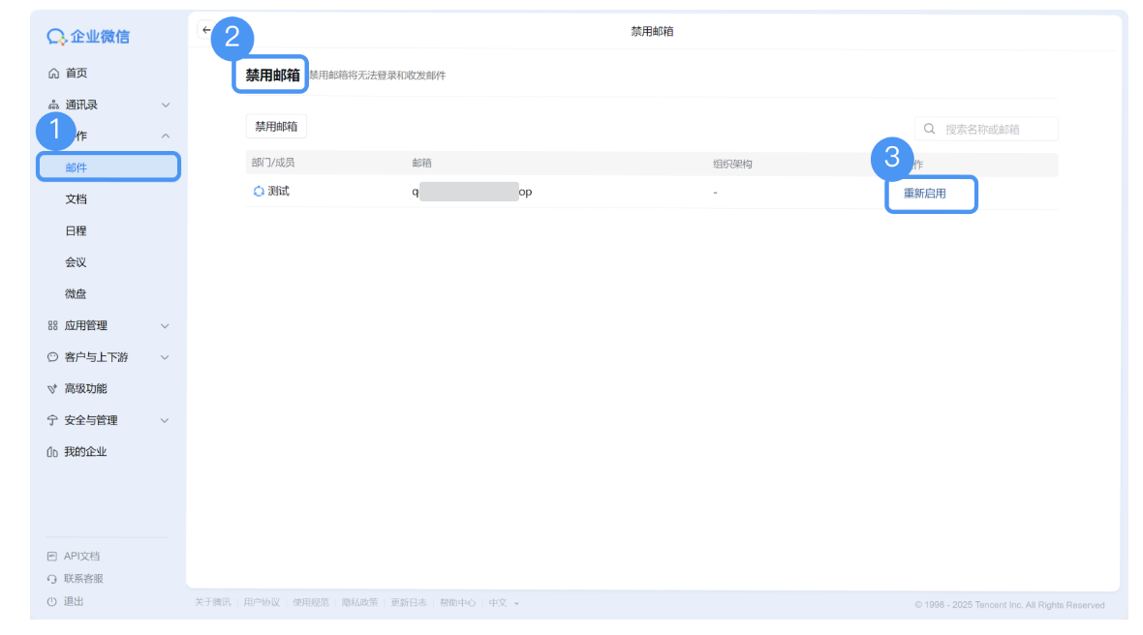
Task: Click the 退出 power icon
Action: (x=51, y=601)
